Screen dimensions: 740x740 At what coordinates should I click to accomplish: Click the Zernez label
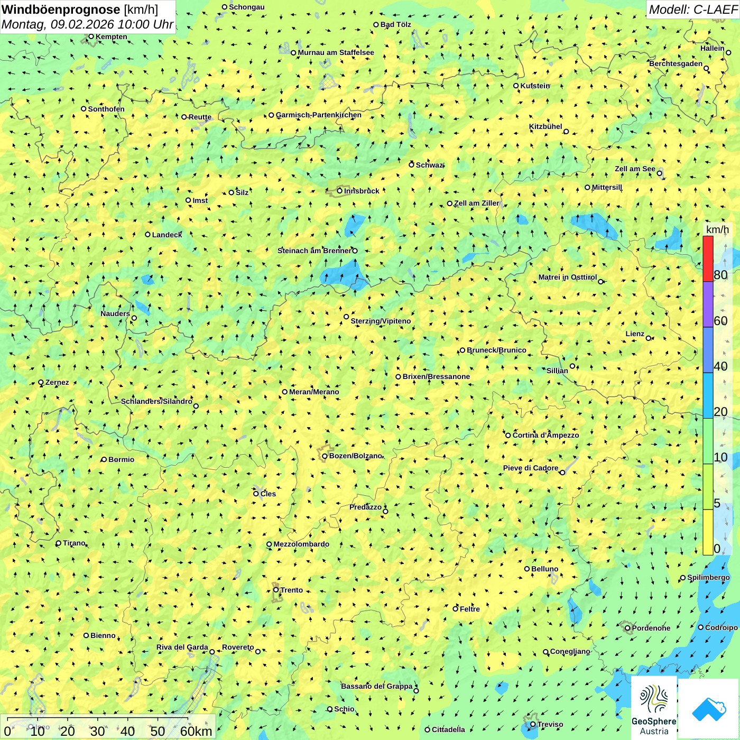tap(57, 382)
